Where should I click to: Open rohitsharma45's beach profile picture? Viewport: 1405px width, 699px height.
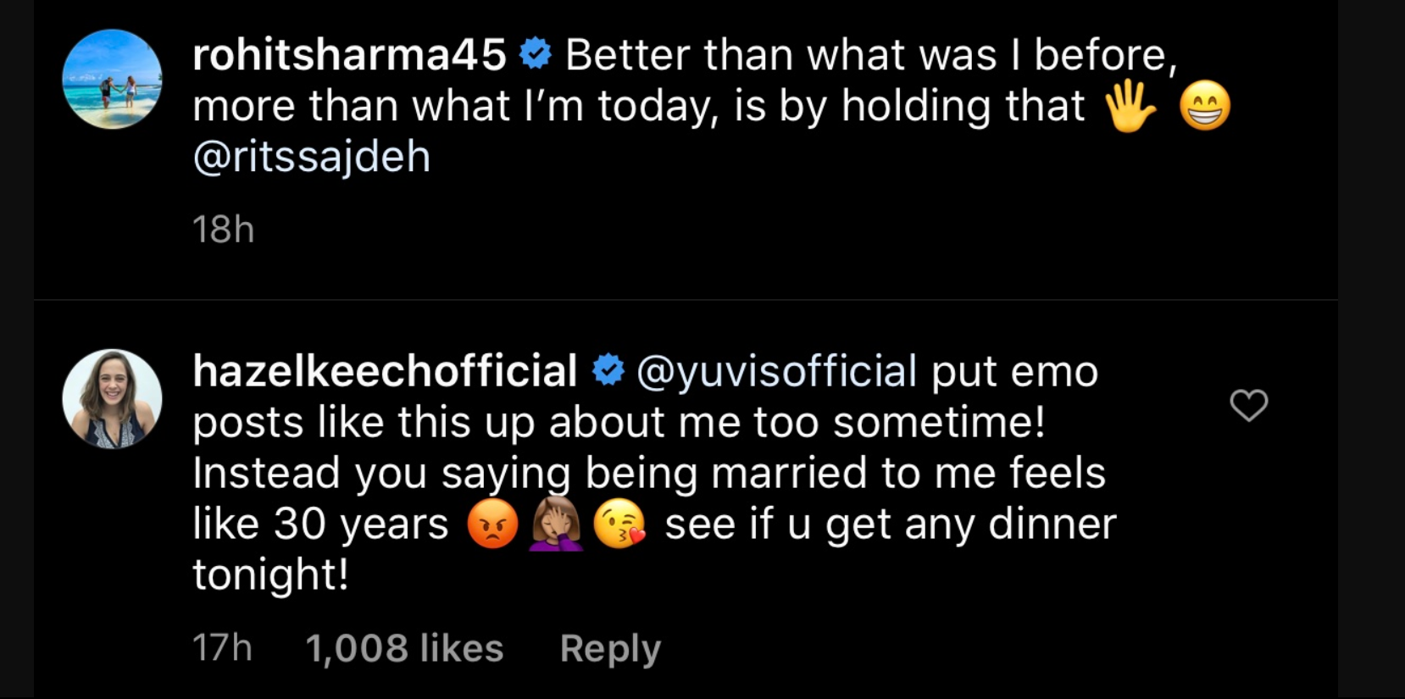point(112,79)
